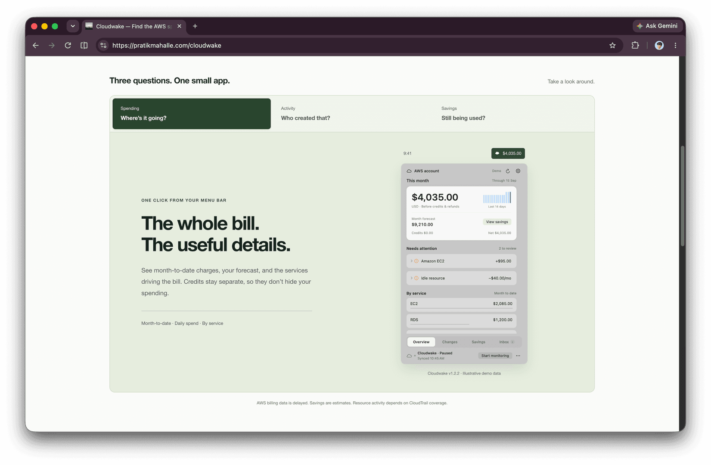This screenshot has height=465, width=711.
Task: Click the Start monitoring button
Action: coord(495,356)
